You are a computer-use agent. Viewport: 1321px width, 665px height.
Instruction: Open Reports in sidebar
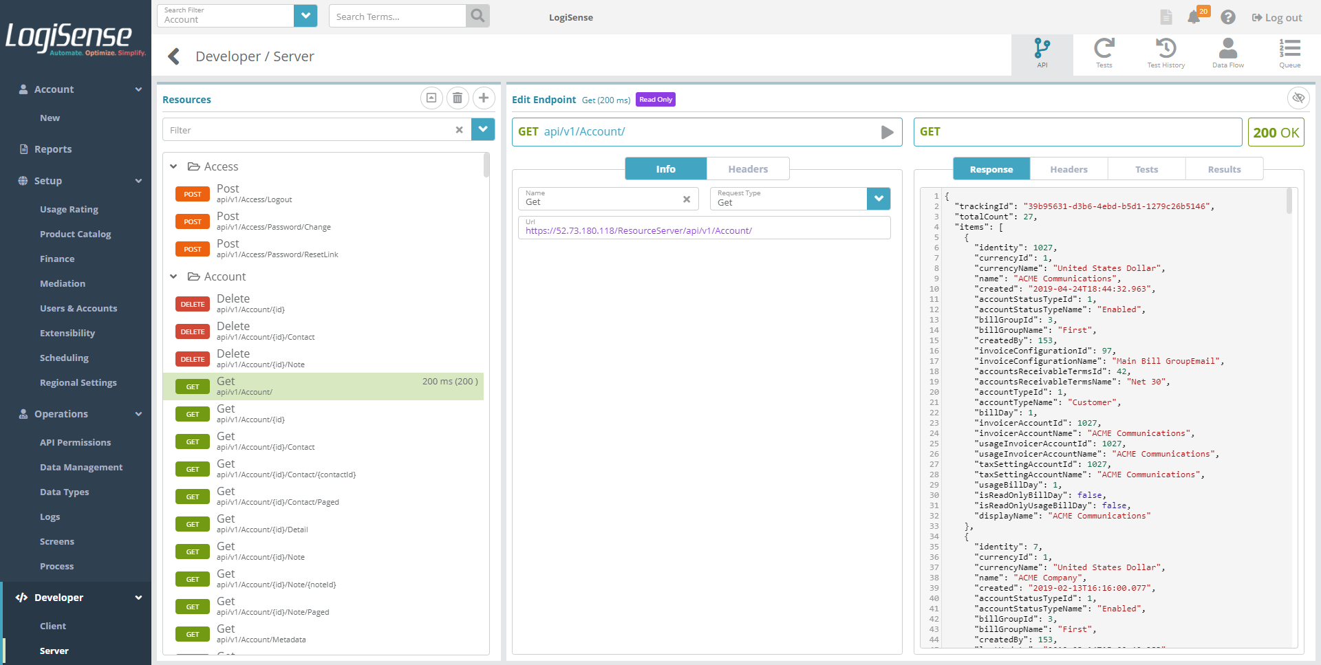tap(53, 149)
